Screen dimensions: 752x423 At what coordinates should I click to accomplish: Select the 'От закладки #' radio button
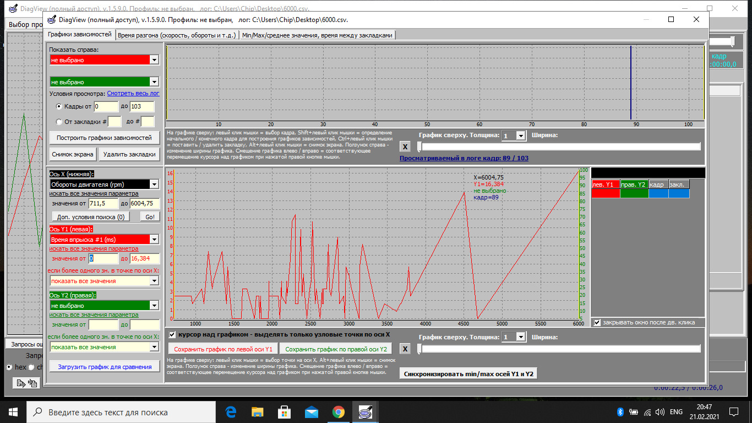pos(59,122)
